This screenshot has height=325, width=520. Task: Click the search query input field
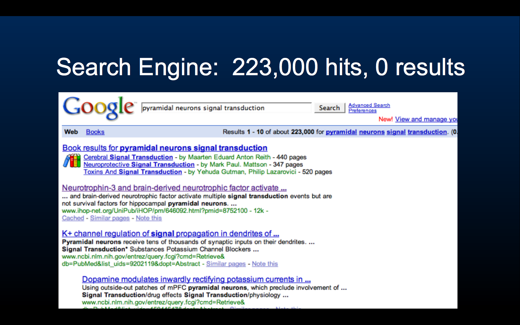226,108
